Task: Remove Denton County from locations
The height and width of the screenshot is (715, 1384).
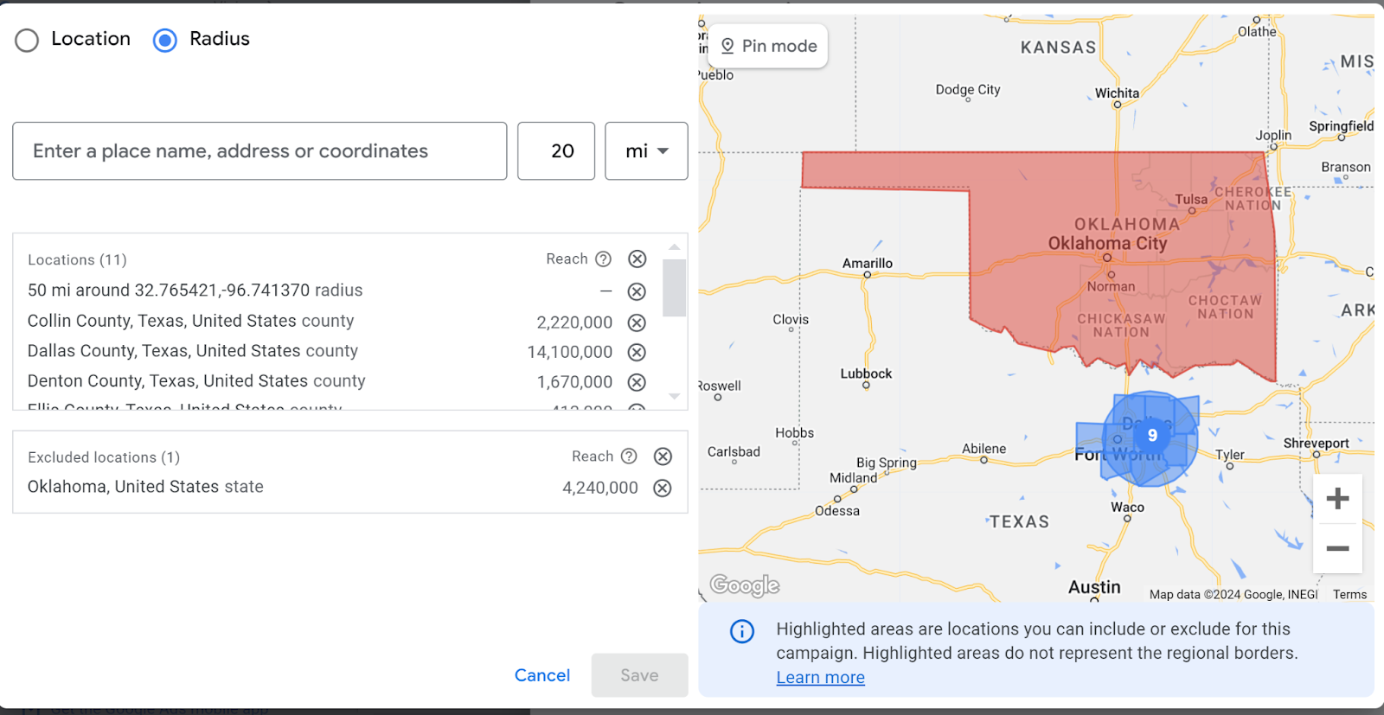Action: pyautogui.click(x=637, y=382)
